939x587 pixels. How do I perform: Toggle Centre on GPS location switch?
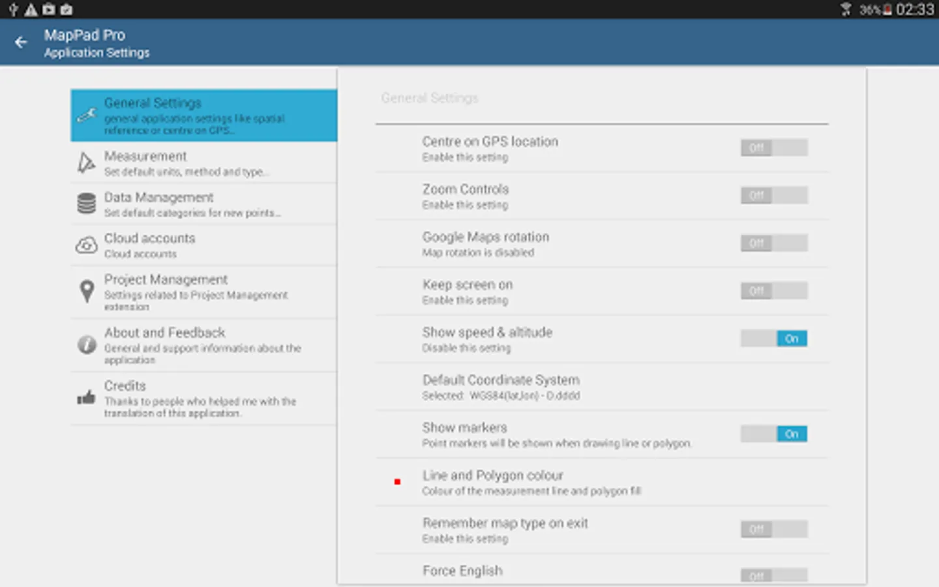point(774,147)
